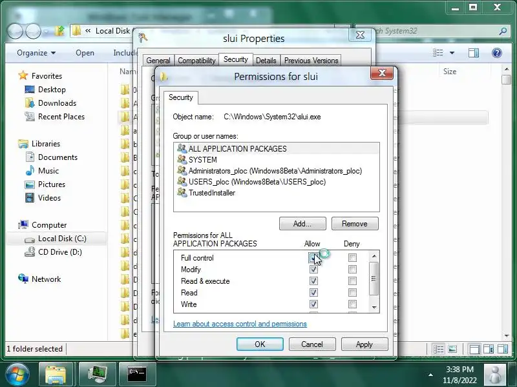The image size is (517, 387).
Task: Click the permissions list scrollbar thumb
Action: click(374, 279)
